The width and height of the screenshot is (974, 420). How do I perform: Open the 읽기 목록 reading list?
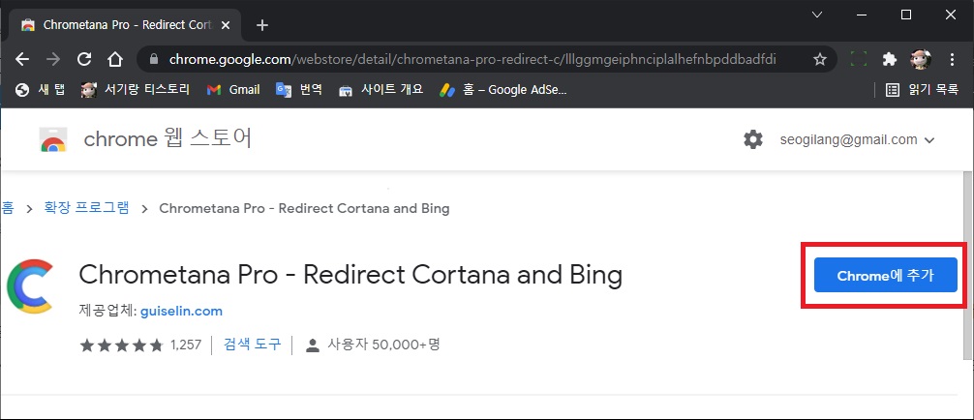[922, 90]
